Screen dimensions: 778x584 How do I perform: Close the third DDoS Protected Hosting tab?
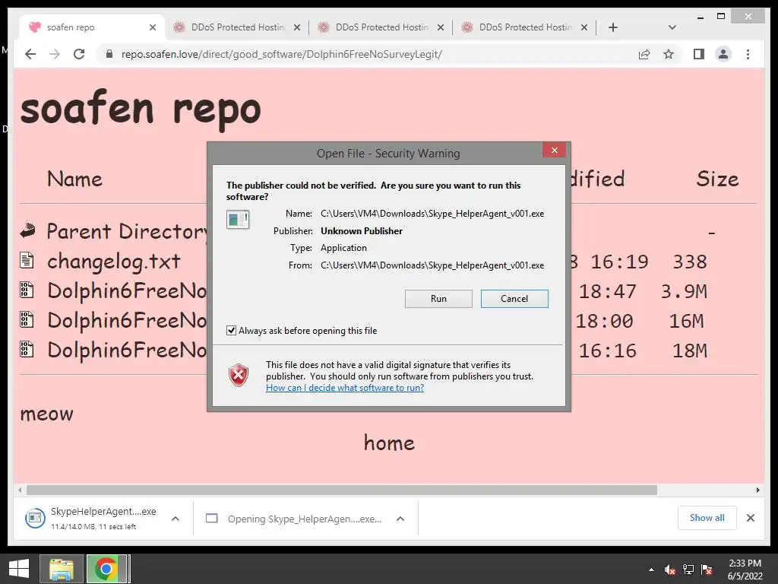[584, 27]
